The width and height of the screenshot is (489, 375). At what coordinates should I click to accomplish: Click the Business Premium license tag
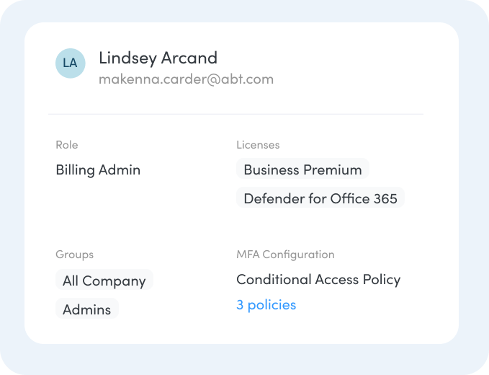point(302,170)
